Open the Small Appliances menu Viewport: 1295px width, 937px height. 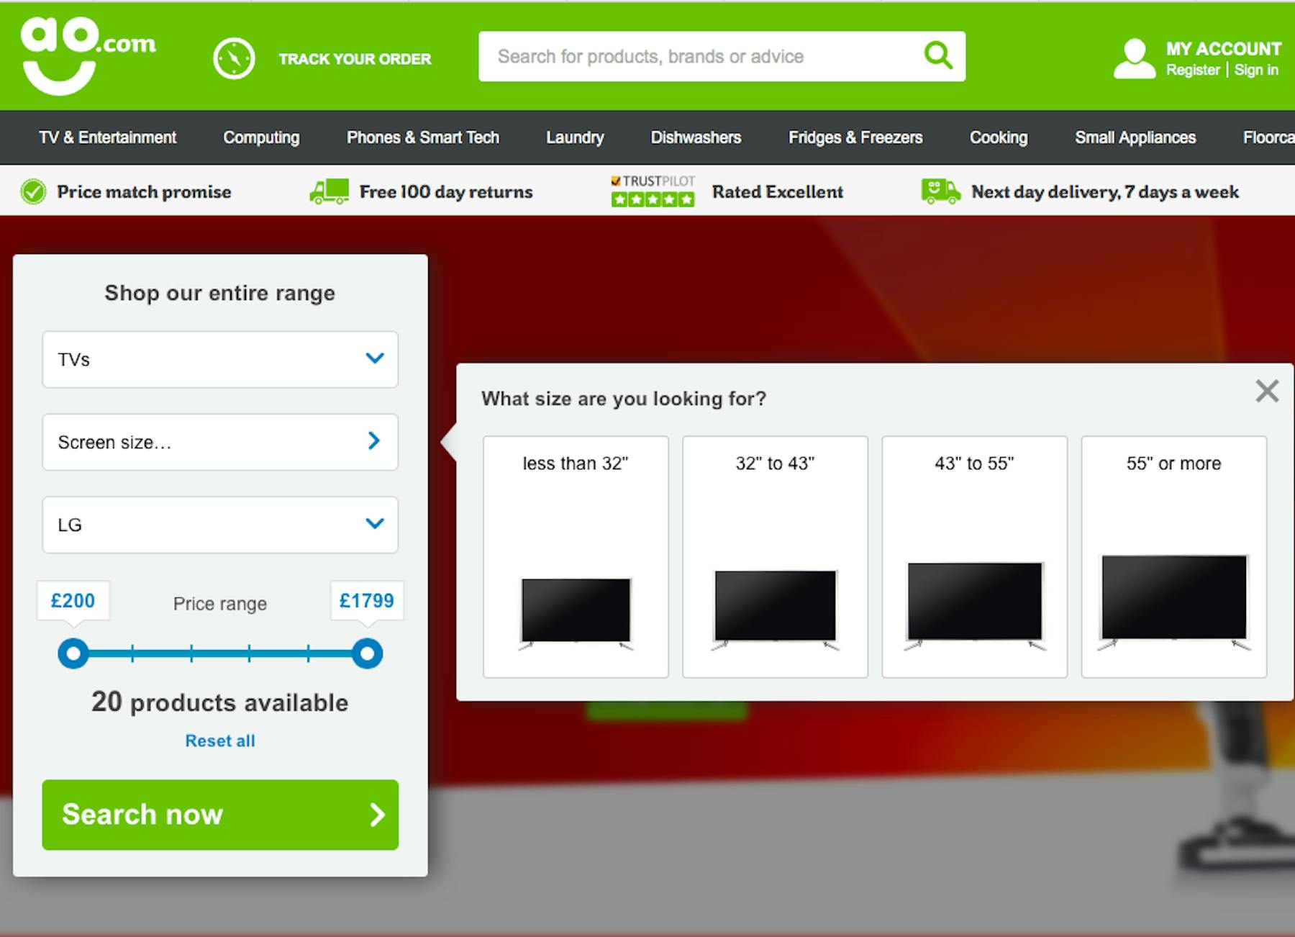(x=1135, y=137)
